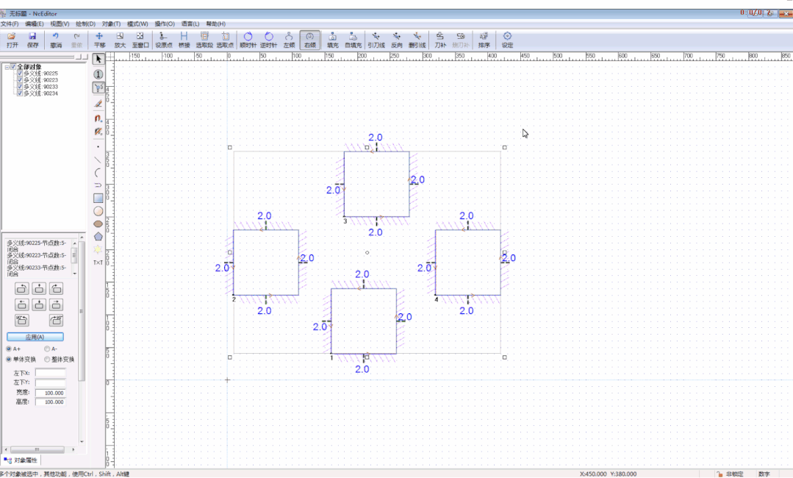Select the pentagon polygon tool
Image resolution: width=793 pixels, height=478 pixels.
point(98,236)
